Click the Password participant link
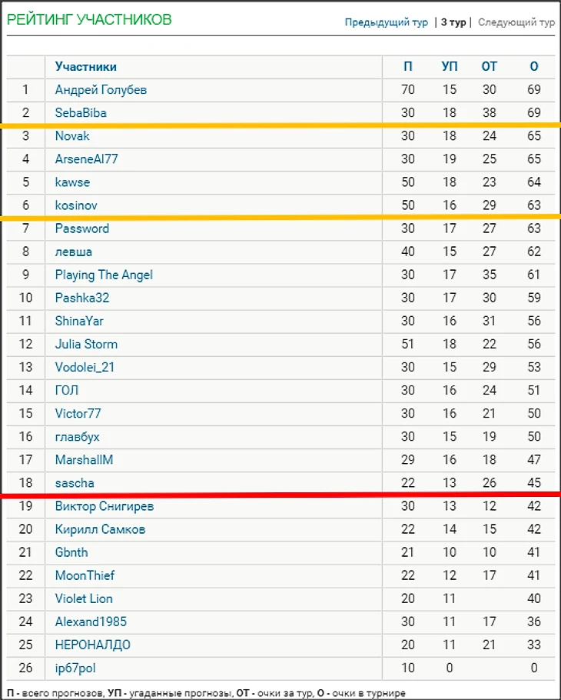The width and height of the screenshot is (561, 700). pos(81,228)
